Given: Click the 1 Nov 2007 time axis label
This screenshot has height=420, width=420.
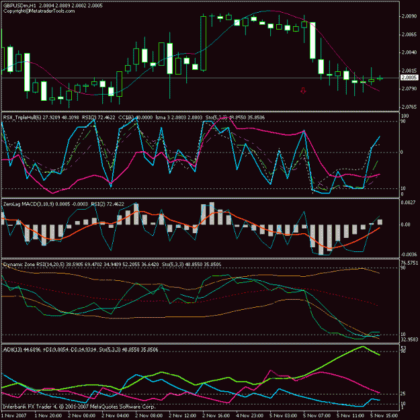Looking at the screenshot, I should (15, 415).
